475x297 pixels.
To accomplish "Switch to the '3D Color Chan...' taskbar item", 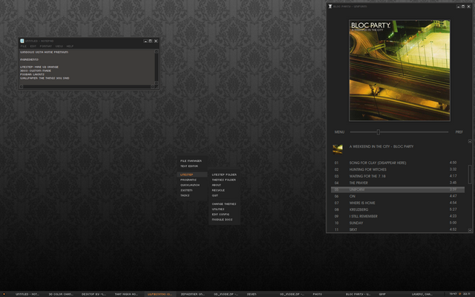I will coord(61,294).
